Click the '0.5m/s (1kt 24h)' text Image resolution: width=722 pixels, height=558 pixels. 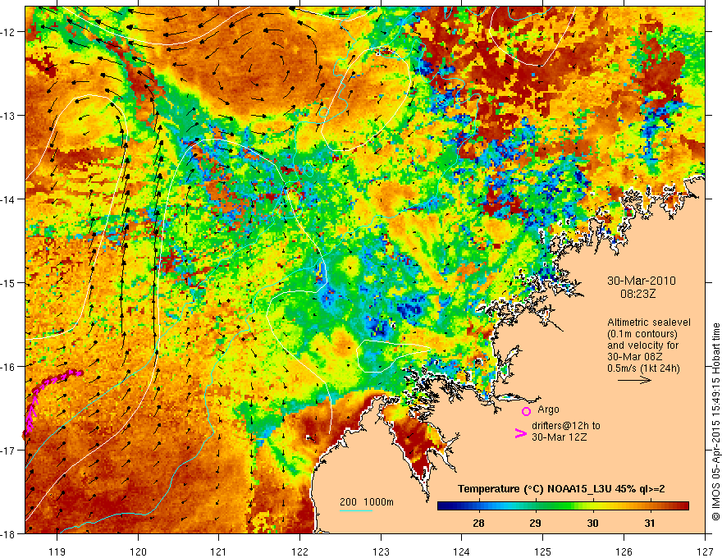click(x=643, y=368)
